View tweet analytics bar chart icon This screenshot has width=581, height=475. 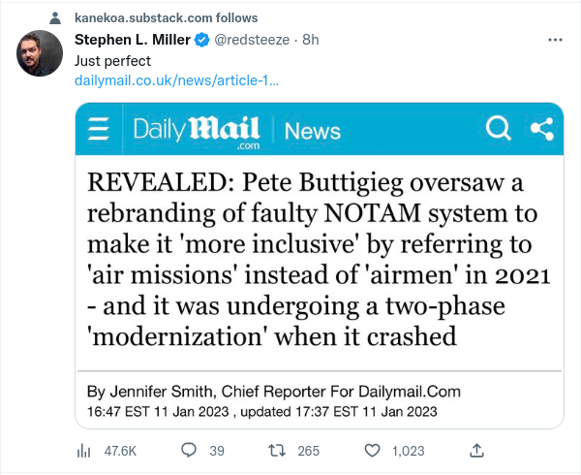(83, 450)
